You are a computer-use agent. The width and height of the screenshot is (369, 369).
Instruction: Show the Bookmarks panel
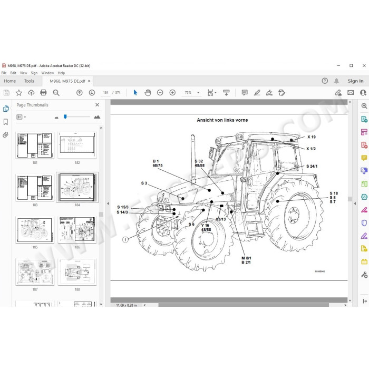[6, 122]
